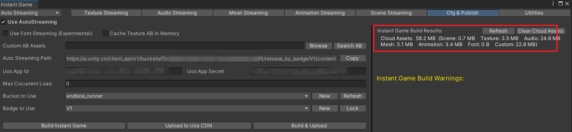Image resolution: width=572 pixels, height=132 pixels.
Task: Focus the Max Cocurrent Load field
Action: (215, 84)
